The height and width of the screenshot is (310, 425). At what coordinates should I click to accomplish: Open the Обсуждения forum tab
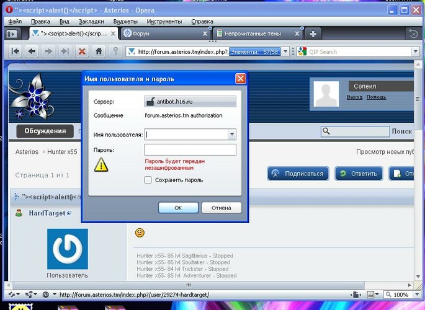[45, 131]
